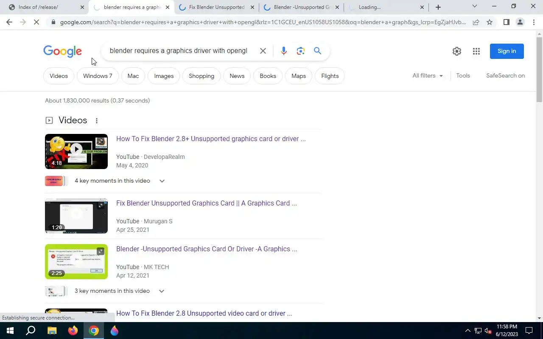The width and height of the screenshot is (543, 339).
Task: Select the Mac filter chip
Action: [x=133, y=76]
